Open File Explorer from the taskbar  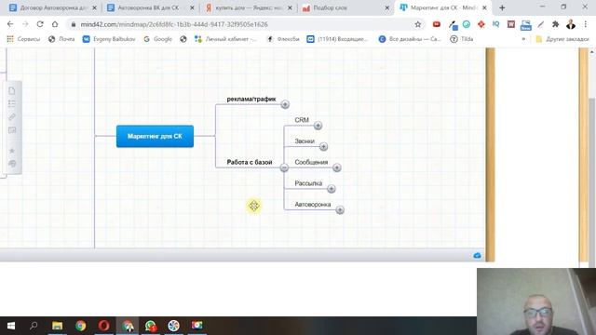pyautogui.click(x=58, y=326)
